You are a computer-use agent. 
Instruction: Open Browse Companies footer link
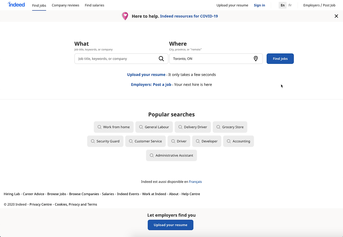pos(84,194)
